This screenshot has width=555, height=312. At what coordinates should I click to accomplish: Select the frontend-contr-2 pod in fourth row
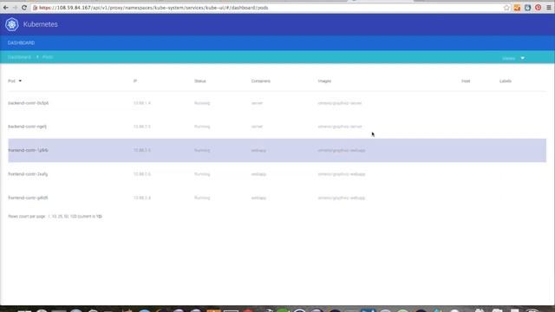[x=28, y=174]
